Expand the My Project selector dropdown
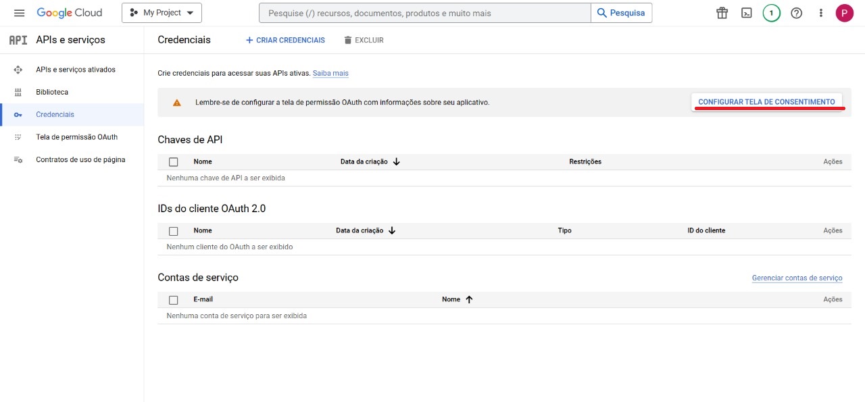Screen dimensions: 865x402 point(162,13)
